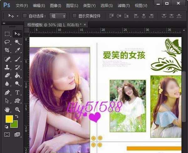Enable the 自动选择 checkbox
The image size is (188, 153).
pos(25,16)
